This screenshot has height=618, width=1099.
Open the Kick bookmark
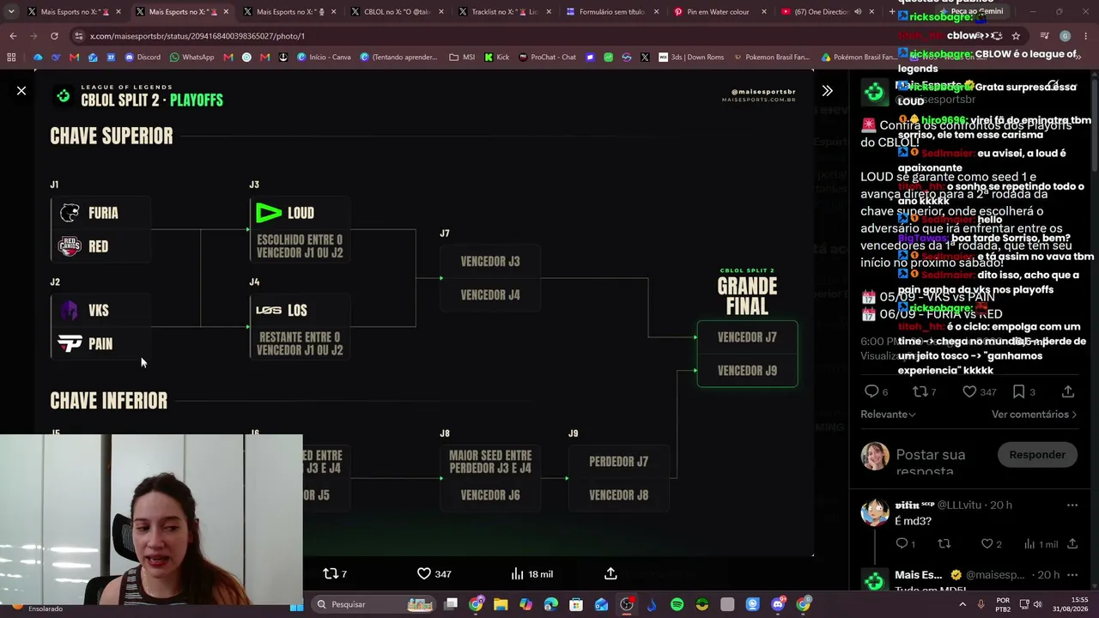(x=496, y=57)
